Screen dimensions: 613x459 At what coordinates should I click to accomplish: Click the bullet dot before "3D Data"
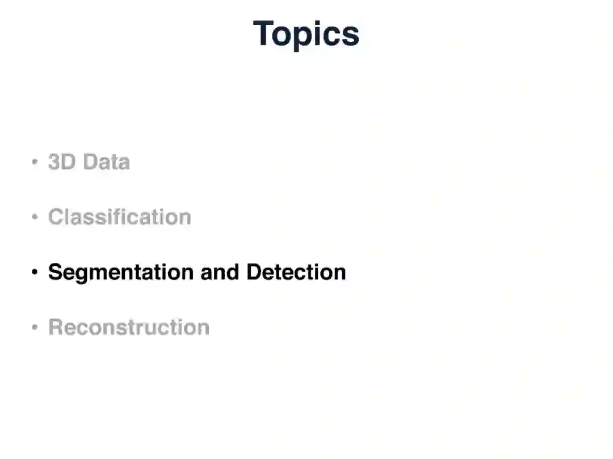coord(35,162)
